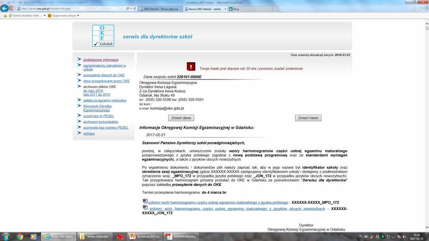Click the OKE Gdańsk logo
429x241 pixels.
tap(103, 36)
